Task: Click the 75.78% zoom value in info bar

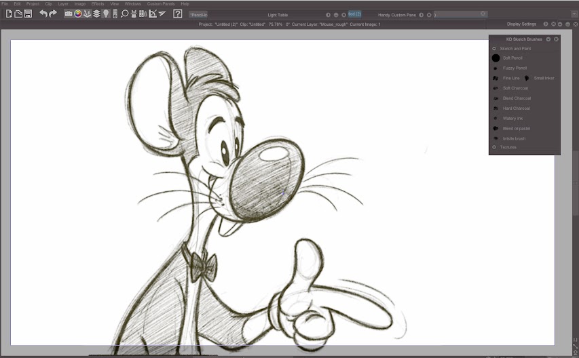Action: 276,24
